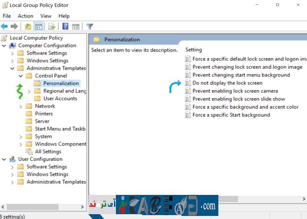Click the Setting column header
This screenshot has height=219, width=307.
click(194, 49)
